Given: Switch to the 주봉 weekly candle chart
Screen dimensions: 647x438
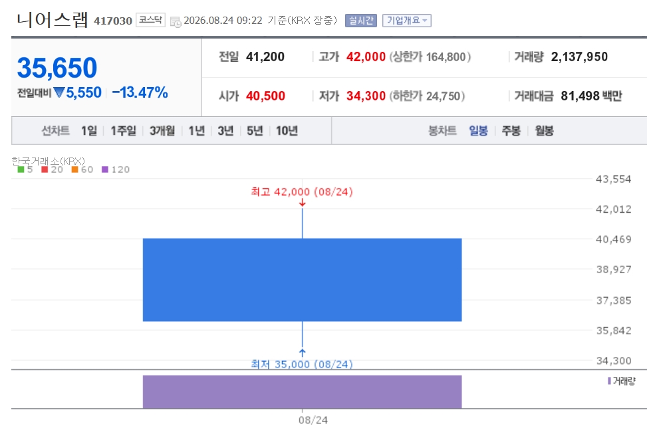Looking at the screenshot, I should [511, 131].
